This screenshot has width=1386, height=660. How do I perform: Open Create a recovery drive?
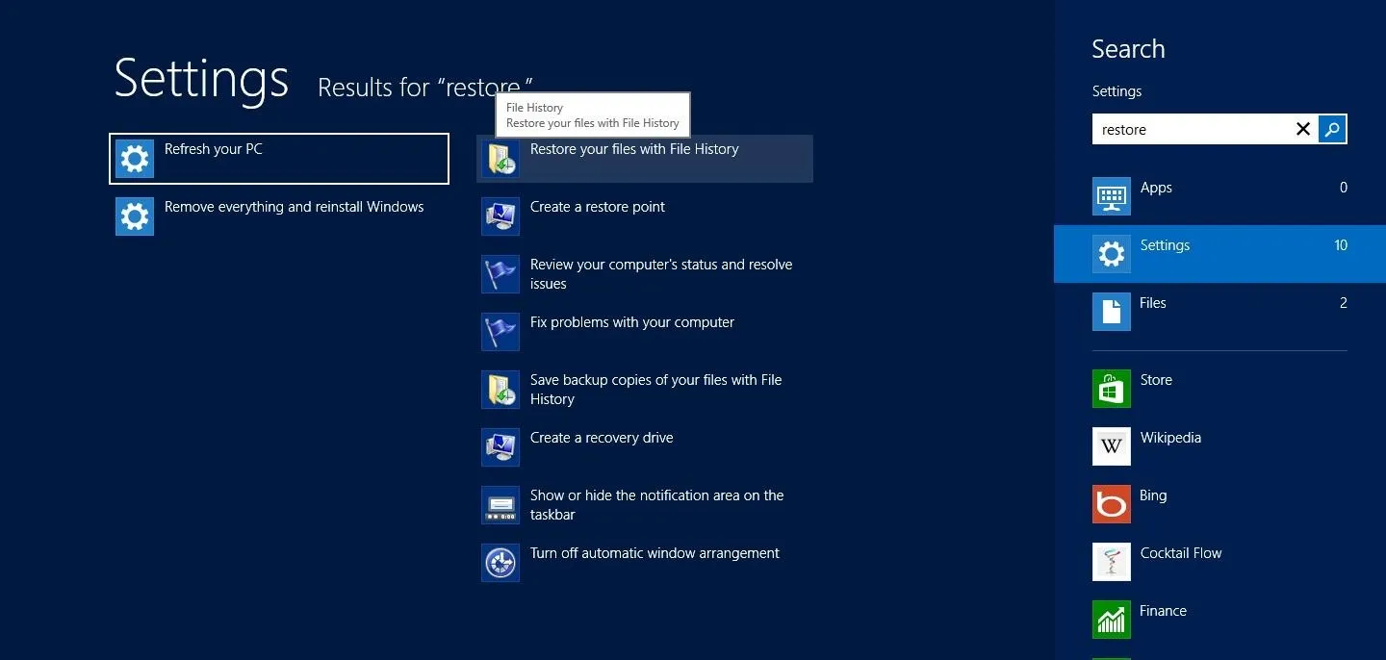pyautogui.click(x=645, y=447)
